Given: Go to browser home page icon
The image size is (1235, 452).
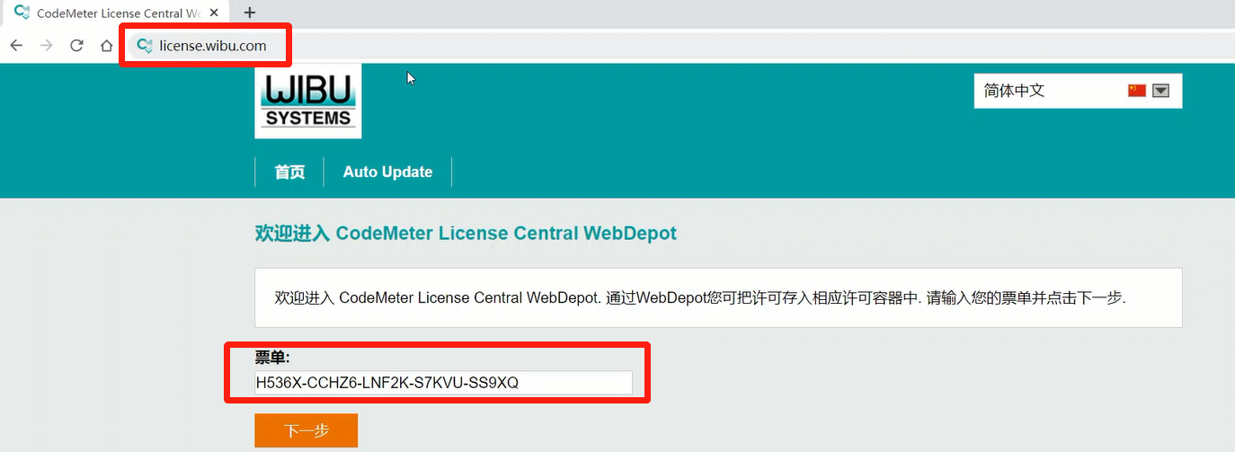Looking at the screenshot, I should click(x=106, y=46).
